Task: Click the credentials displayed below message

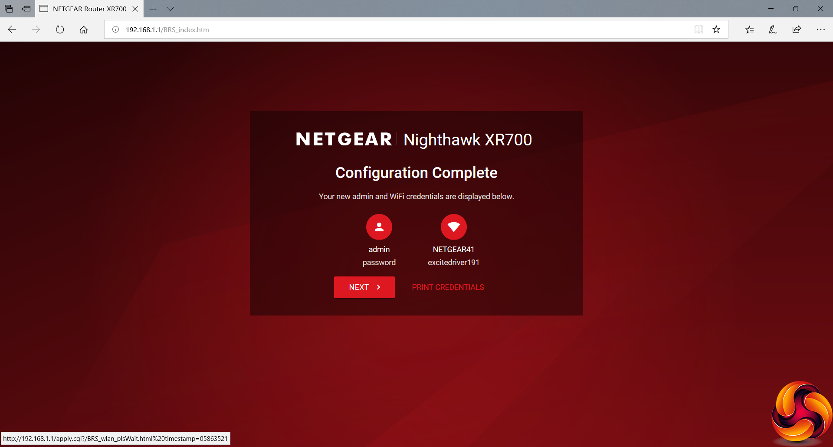Action: tap(416, 197)
